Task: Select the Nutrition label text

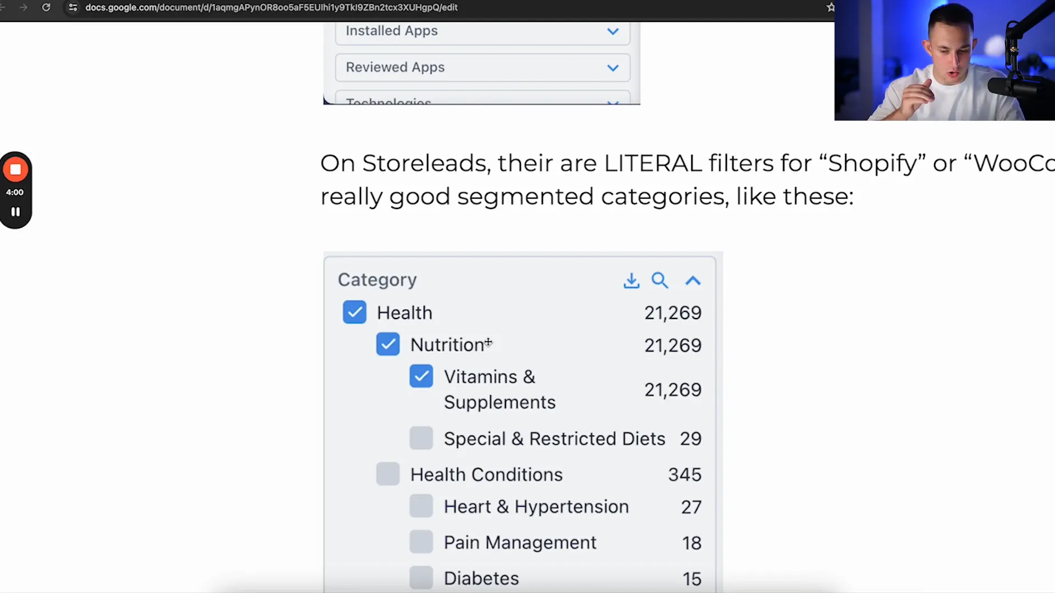Action: pos(447,345)
